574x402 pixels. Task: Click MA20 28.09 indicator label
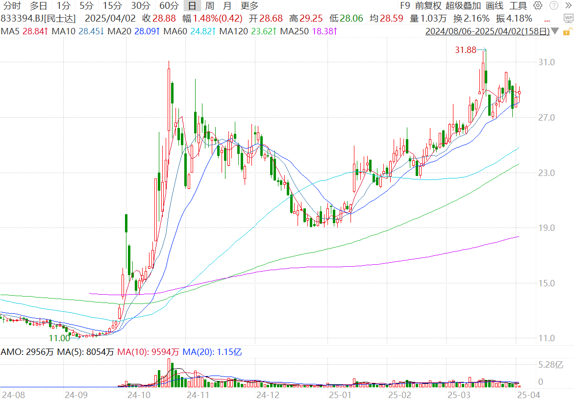click(134, 31)
